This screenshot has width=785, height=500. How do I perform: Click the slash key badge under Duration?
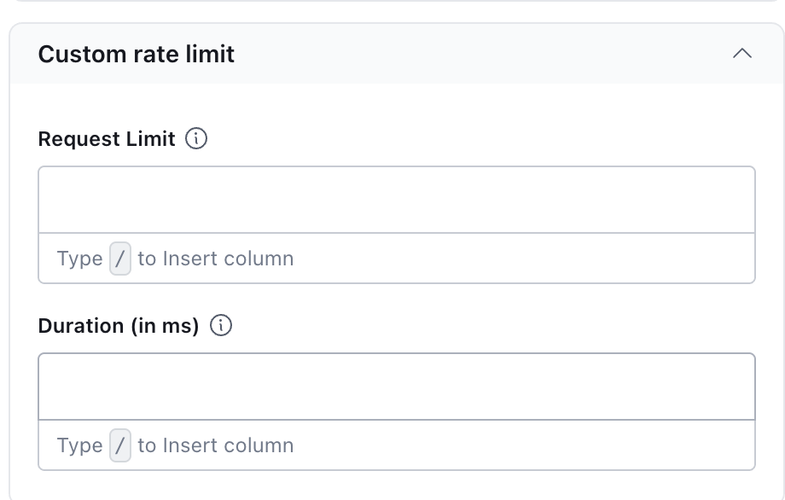[x=120, y=445]
